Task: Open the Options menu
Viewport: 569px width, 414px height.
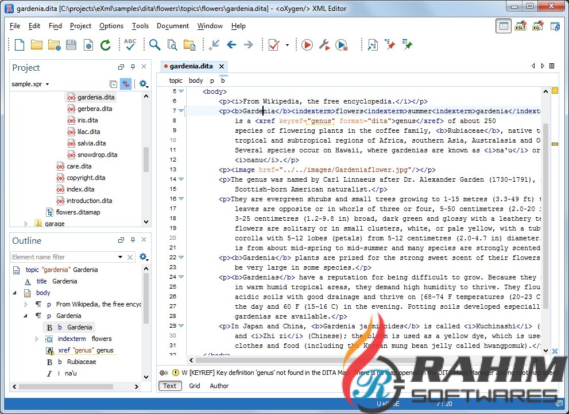Action: click(111, 26)
